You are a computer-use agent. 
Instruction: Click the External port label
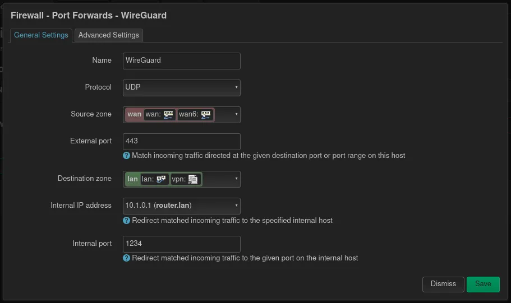91,141
